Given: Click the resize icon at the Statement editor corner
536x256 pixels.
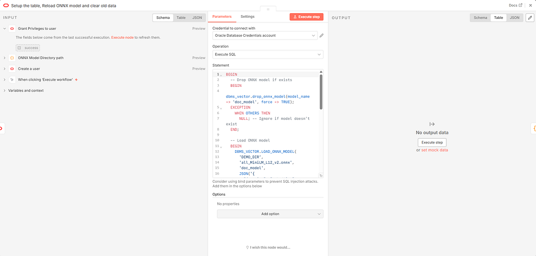Looking at the screenshot, I should click(x=321, y=175).
